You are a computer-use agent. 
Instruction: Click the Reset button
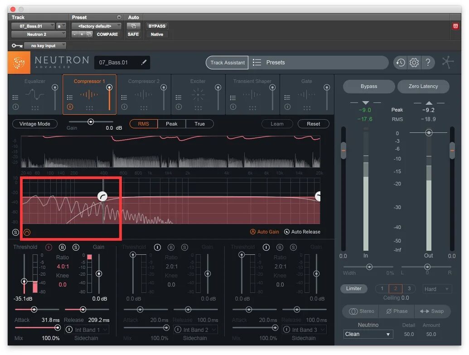click(314, 124)
